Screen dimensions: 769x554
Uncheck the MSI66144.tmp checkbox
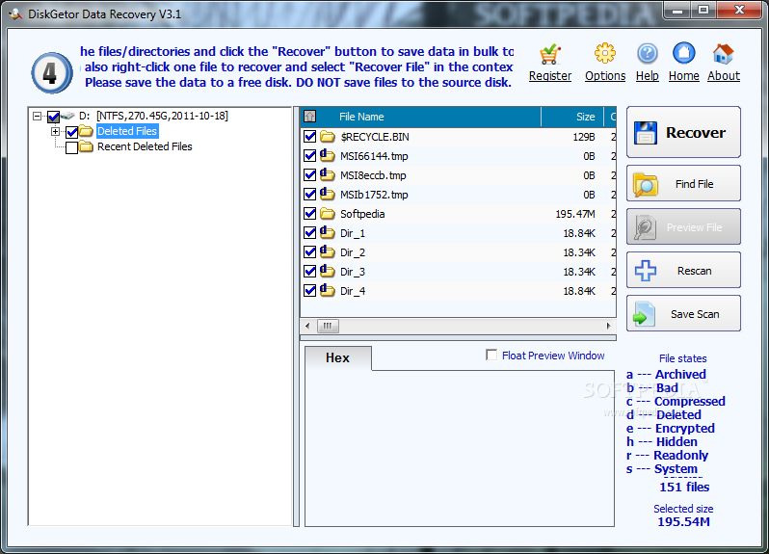click(x=309, y=155)
